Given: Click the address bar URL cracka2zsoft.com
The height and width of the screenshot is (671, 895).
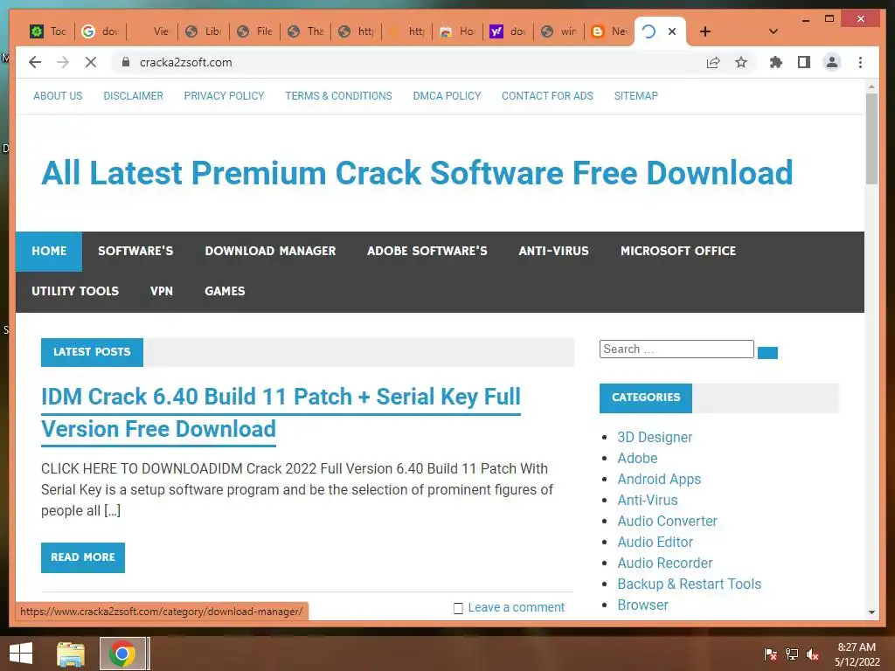Looking at the screenshot, I should pos(185,62).
